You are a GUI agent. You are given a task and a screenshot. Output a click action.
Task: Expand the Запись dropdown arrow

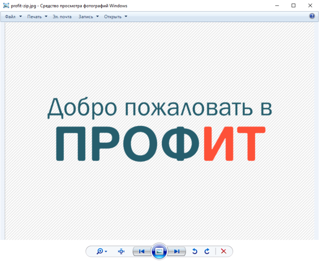97,16
